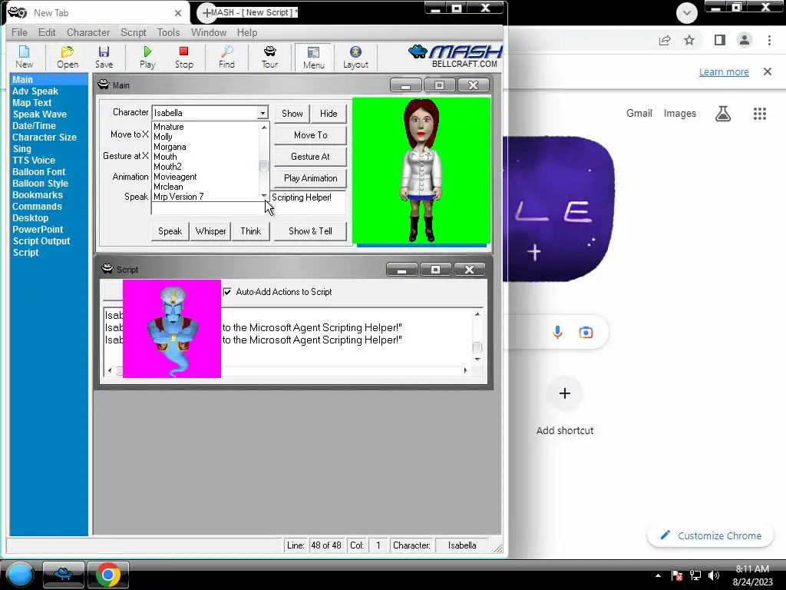Choose Mrp Version 7 from the list
Viewport: 786px width, 590px height.
pyautogui.click(x=206, y=197)
